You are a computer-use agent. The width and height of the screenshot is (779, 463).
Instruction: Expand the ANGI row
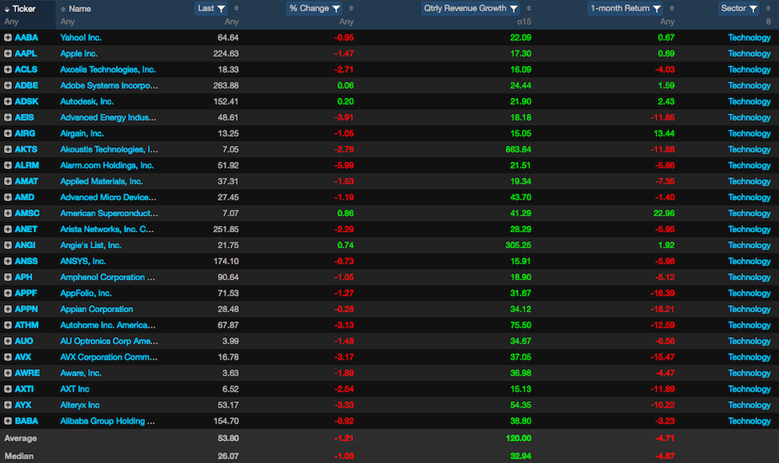coord(8,244)
